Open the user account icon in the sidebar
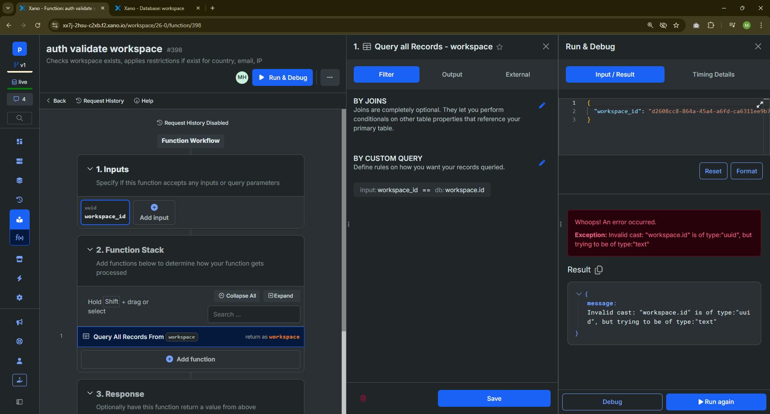770x414 pixels. point(20,361)
